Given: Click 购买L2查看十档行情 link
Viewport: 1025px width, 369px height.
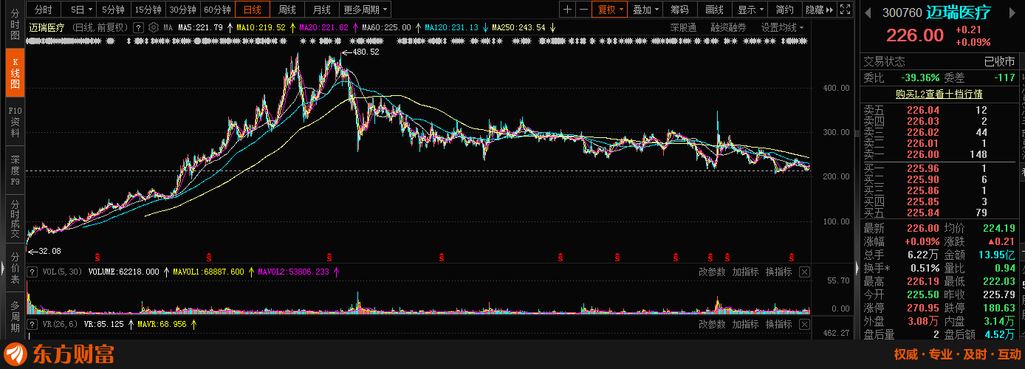Looking at the screenshot, I should pyautogui.click(x=938, y=94).
